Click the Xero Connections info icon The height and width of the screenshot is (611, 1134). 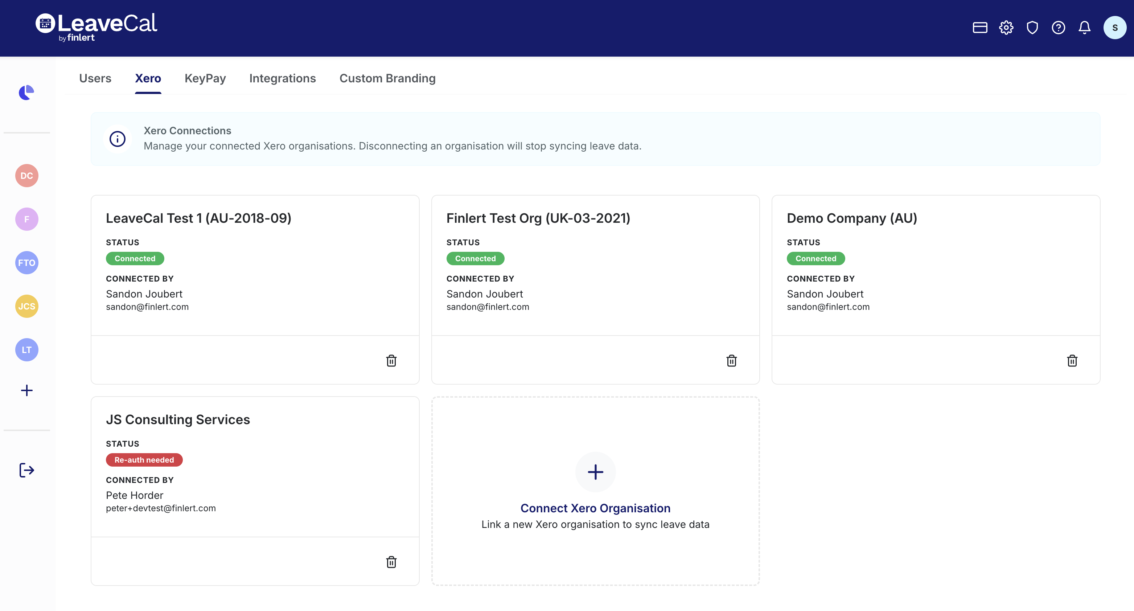(x=118, y=139)
